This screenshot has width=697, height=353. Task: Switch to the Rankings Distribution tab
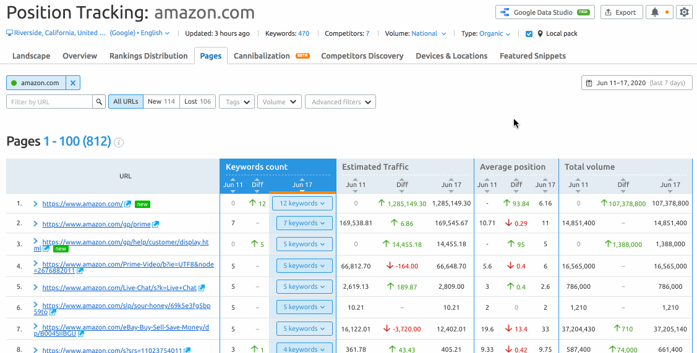tap(148, 56)
